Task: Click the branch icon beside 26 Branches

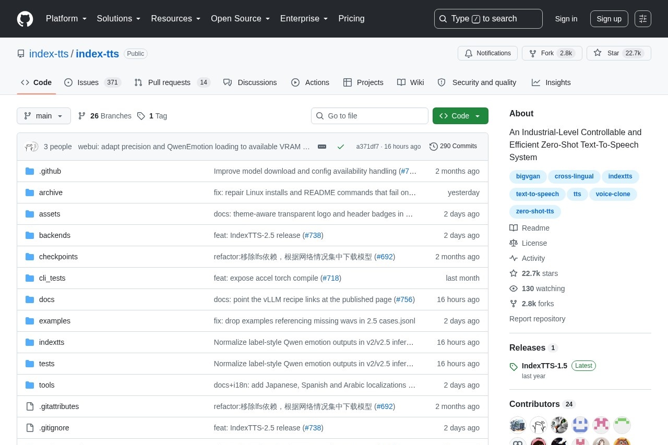Action: tap(82, 116)
